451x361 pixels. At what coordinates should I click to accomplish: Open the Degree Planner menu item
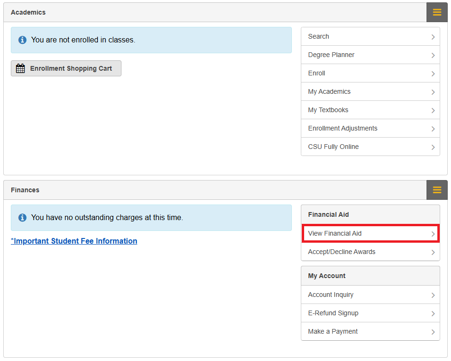tap(331, 55)
